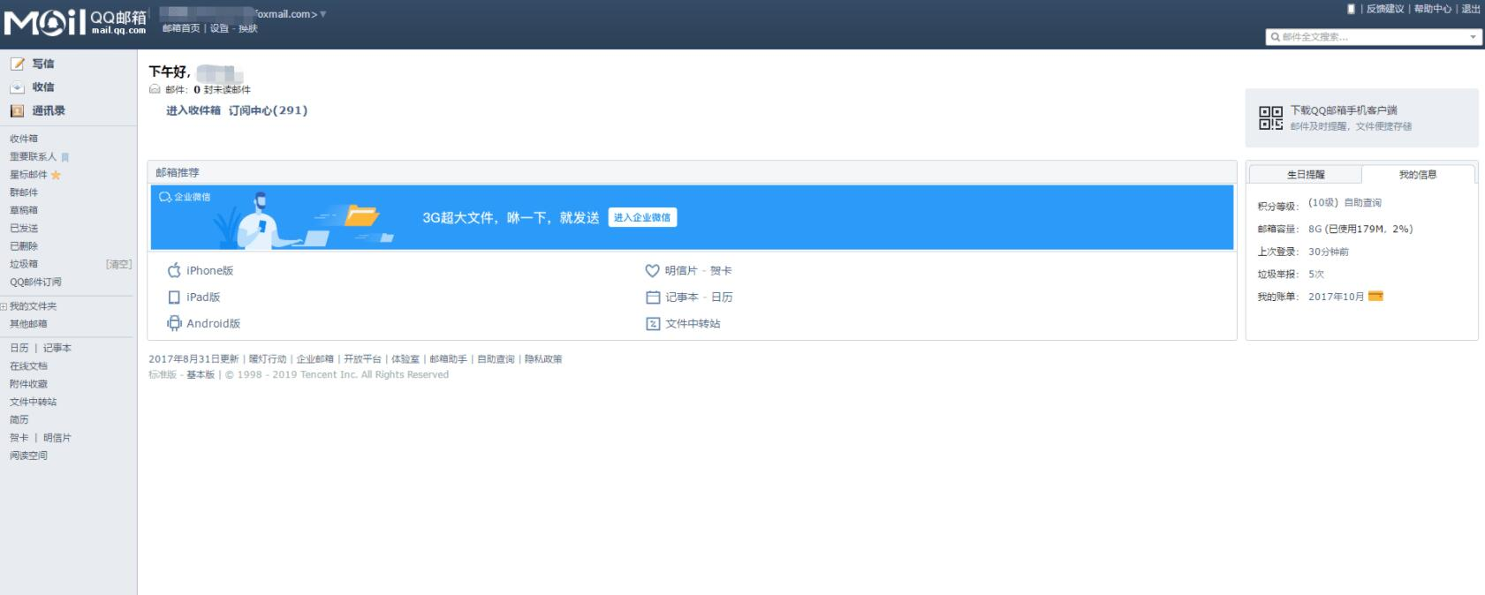Open 帮助中心 link
The width and height of the screenshot is (1485, 595).
click(x=1433, y=9)
